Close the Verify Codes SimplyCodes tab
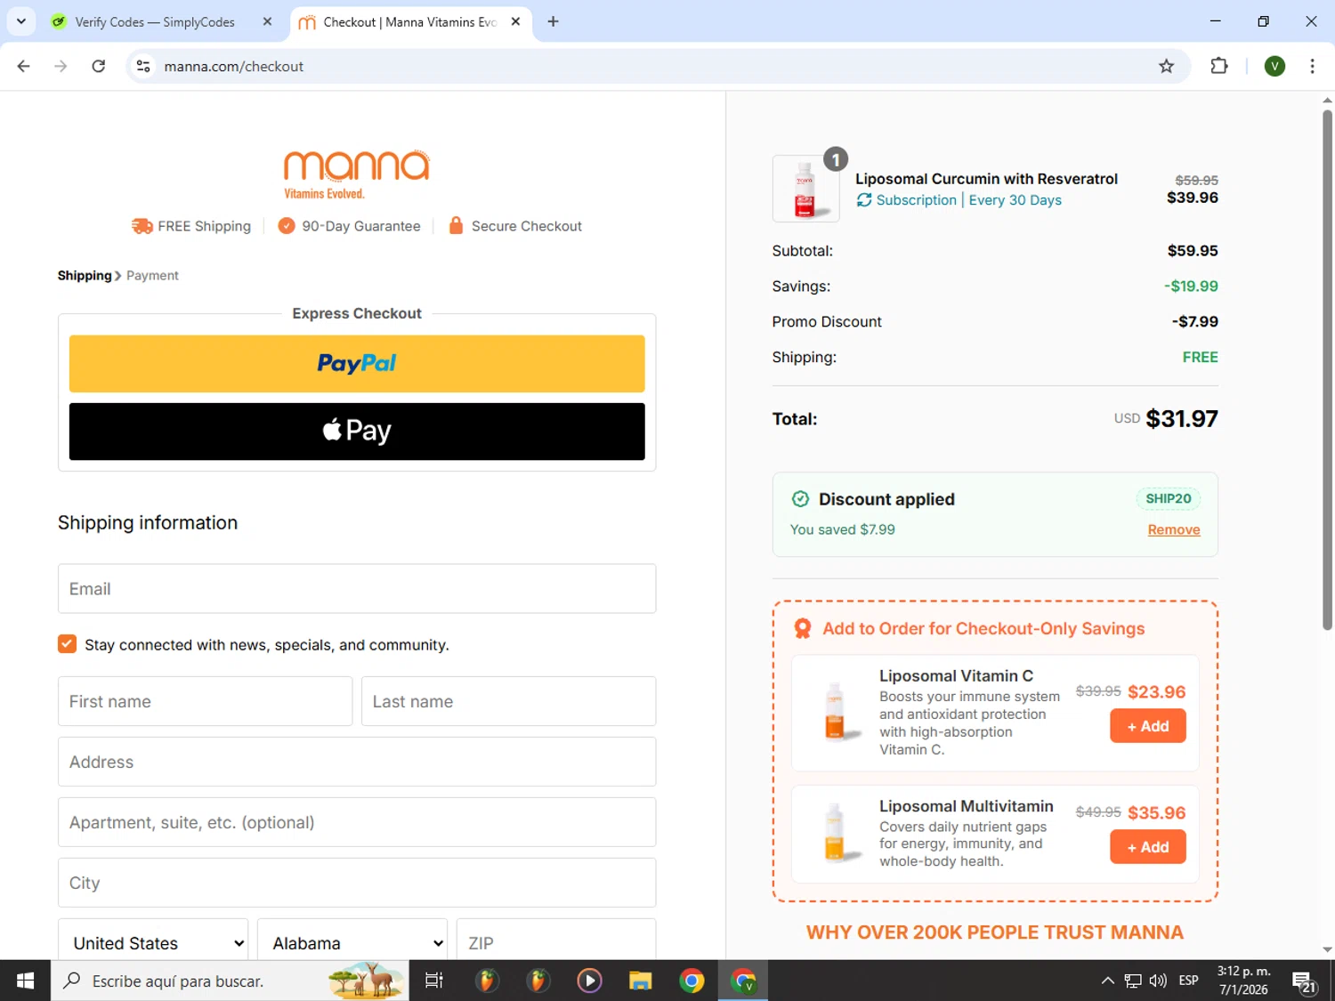 point(267,21)
